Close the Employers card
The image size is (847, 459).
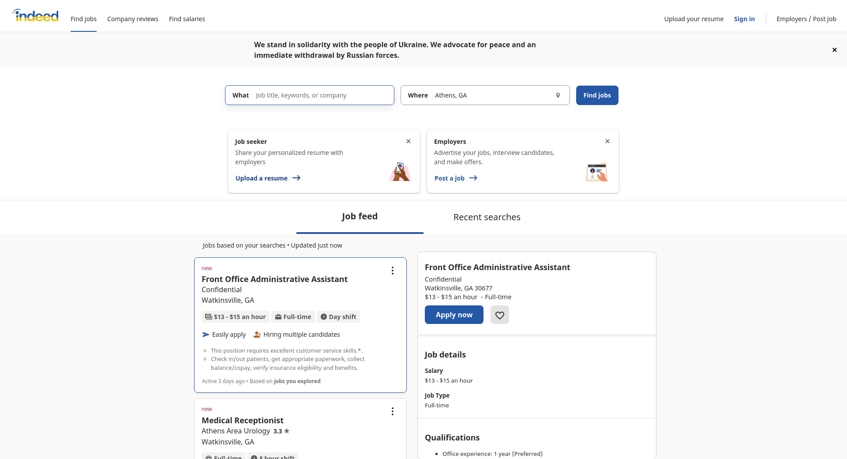click(x=607, y=141)
